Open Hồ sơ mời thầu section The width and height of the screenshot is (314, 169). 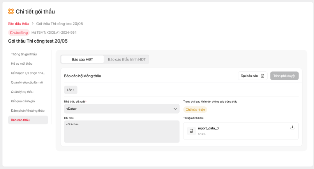22,64
